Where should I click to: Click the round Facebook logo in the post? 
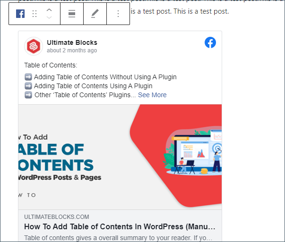210,42
